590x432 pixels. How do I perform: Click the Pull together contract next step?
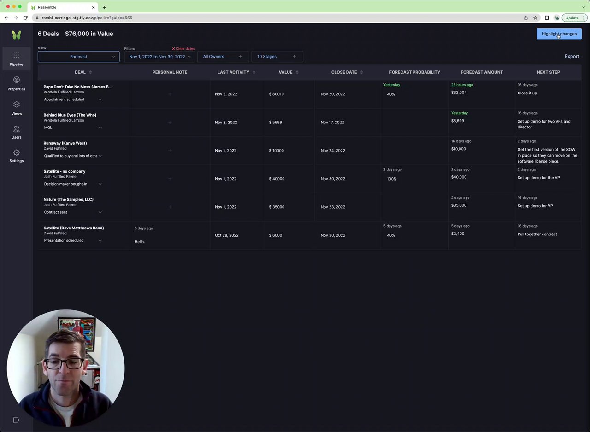[x=537, y=234]
